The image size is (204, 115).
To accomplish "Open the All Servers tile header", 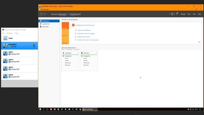I will [89, 53].
